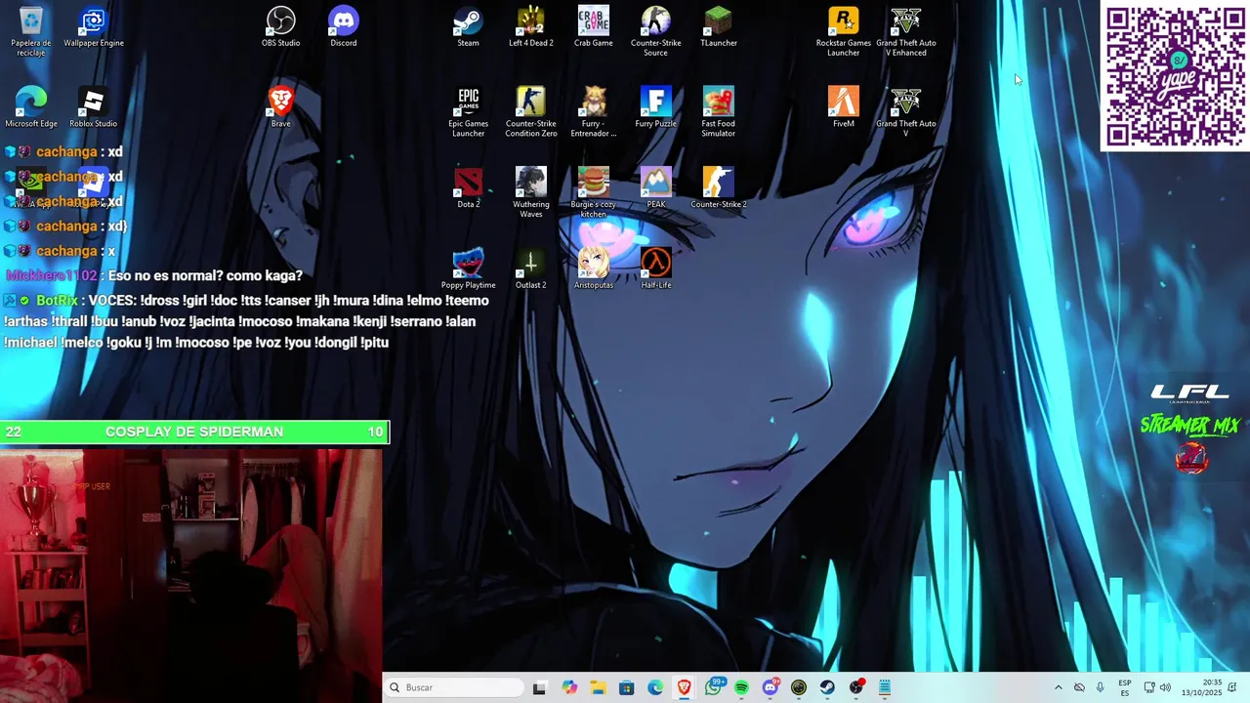Viewport: 1250px width, 703px height.
Task: Select the Furry Puzzle desktop icon
Action: [656, 107]
